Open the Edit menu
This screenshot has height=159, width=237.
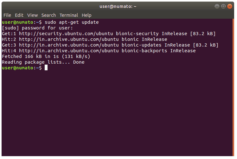tap(19, 15)
